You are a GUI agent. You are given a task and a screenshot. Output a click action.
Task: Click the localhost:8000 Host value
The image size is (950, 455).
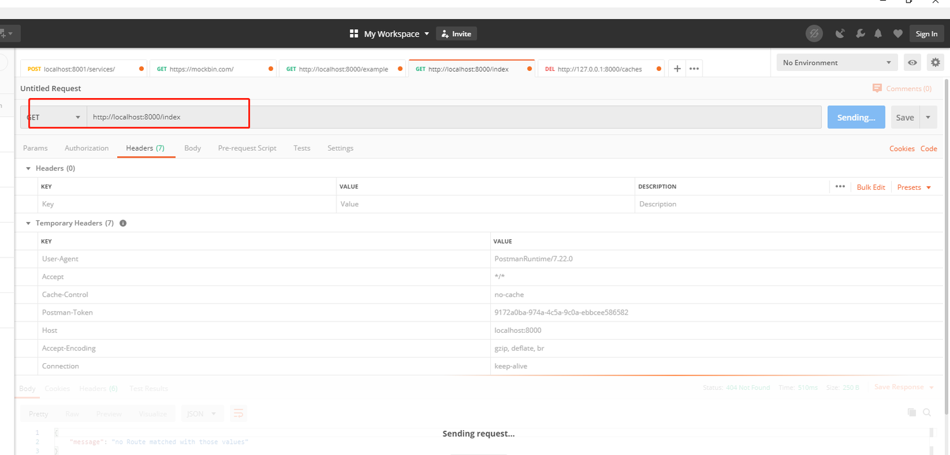tap(518, 330)
